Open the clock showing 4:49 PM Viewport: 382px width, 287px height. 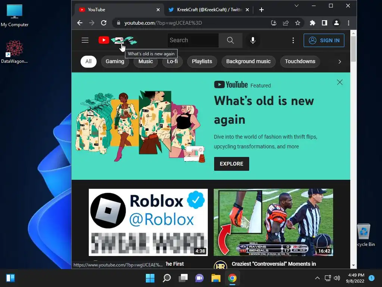pos(355,278)
